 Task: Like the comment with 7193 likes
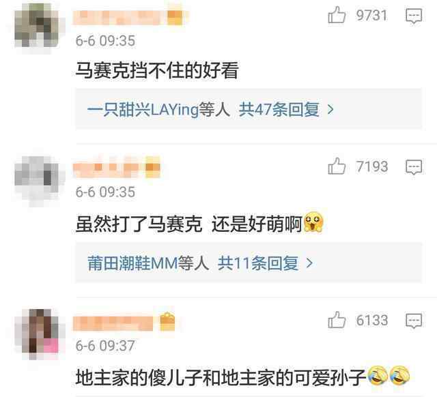pos(337,166)
